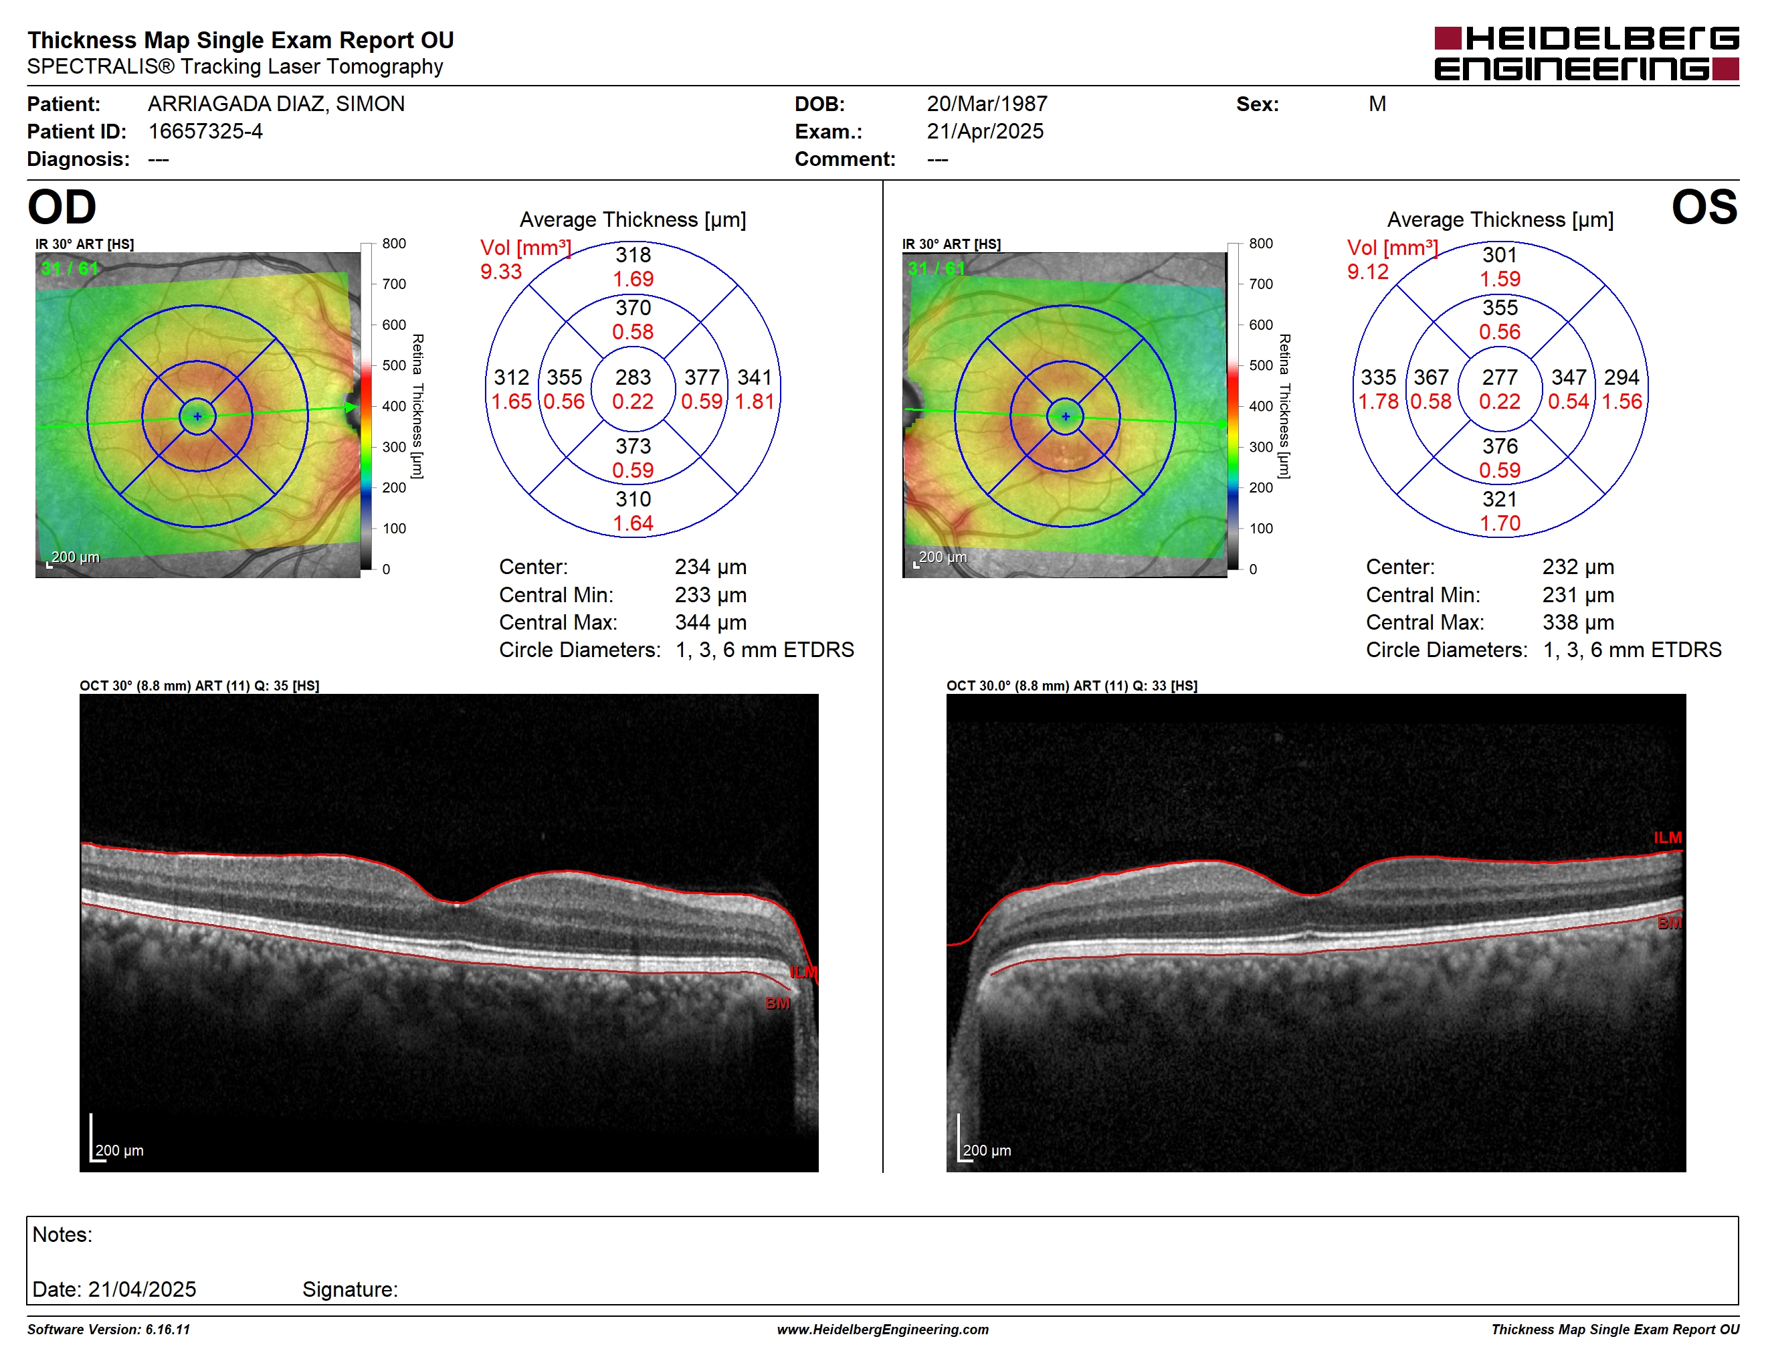Viewport: 1766px width, 1365px height.
Task: Click OD outer superior thickness 318
Action: (632, 256)
